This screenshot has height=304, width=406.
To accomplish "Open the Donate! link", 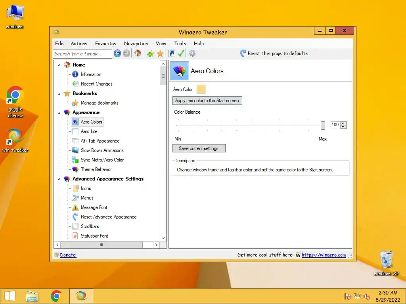I will (x=68, y=255).
